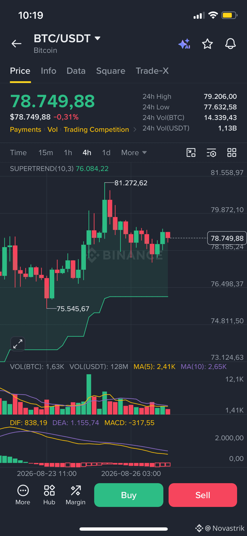Tap the green Buy button
This screenshot has height=536, width=247.
coord(129,495)
